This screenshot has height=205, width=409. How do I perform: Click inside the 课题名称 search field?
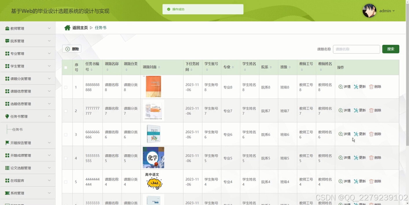click(356, 49)
